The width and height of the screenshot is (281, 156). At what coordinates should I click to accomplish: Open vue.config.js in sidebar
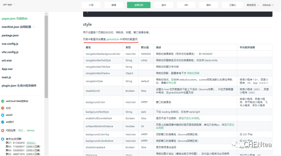click(x=10, y=44)
